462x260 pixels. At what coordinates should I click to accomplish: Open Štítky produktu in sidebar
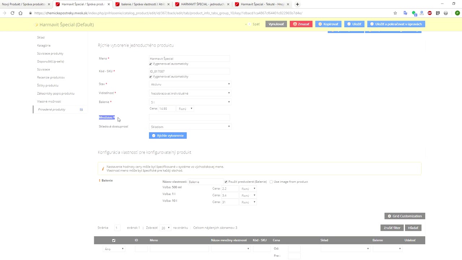(48, 86)
